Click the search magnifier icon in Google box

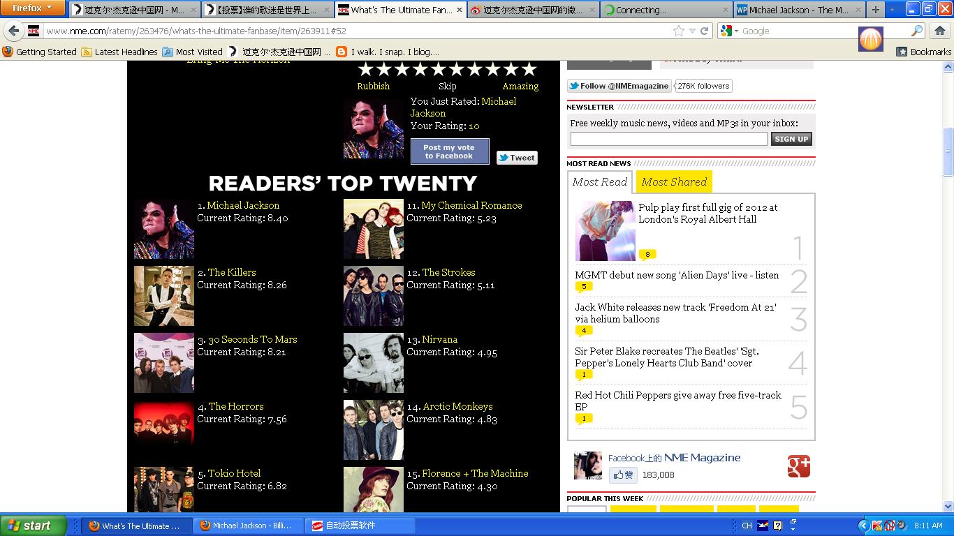tap(917, 31)
